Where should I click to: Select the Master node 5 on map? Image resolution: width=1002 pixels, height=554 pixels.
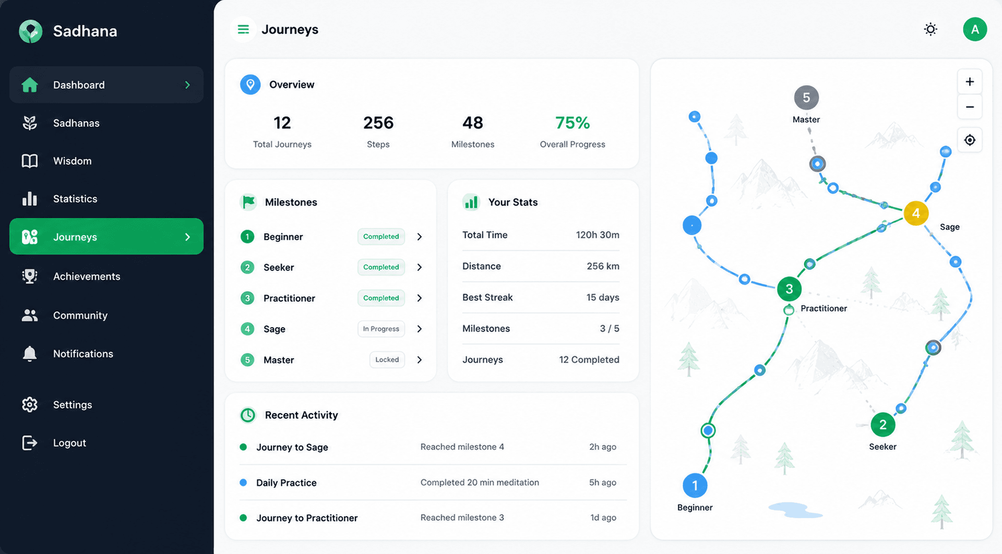[x=806, y=98]
